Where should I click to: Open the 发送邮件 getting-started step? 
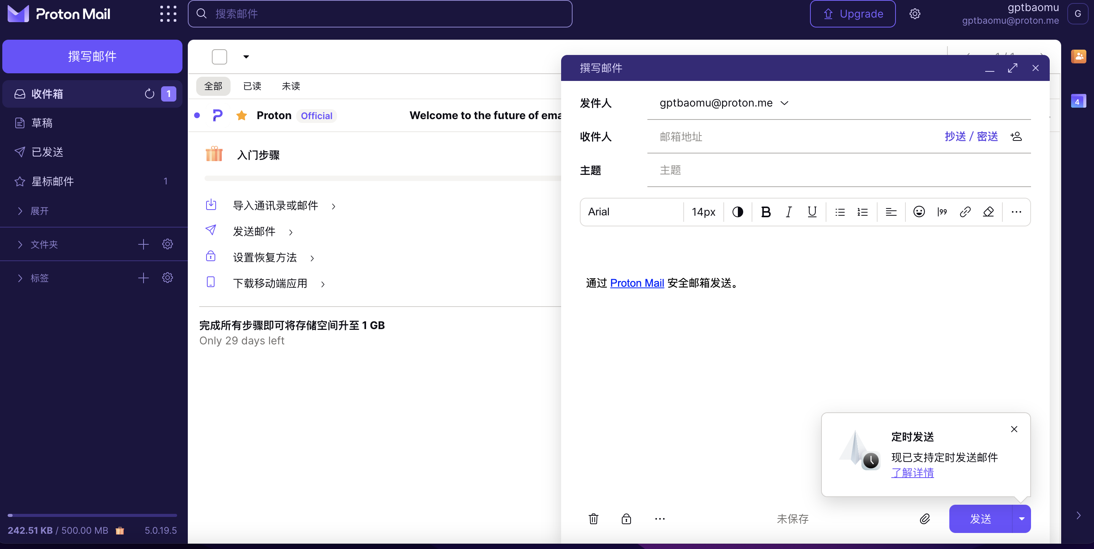254,232
